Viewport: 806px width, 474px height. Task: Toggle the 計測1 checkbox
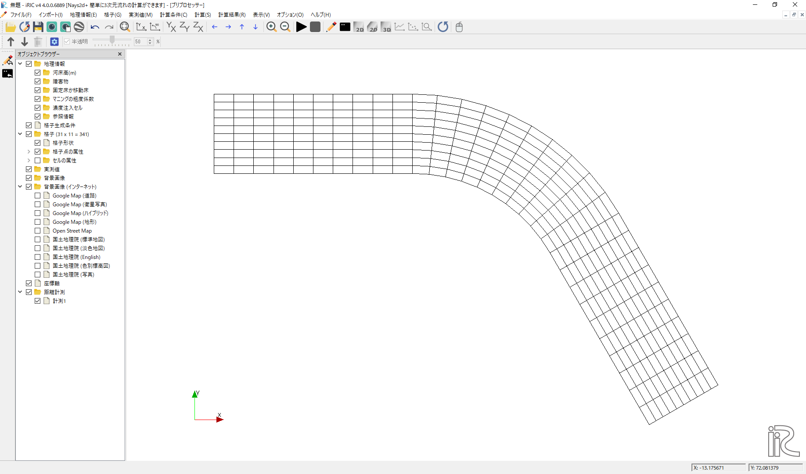coord(38,301)
